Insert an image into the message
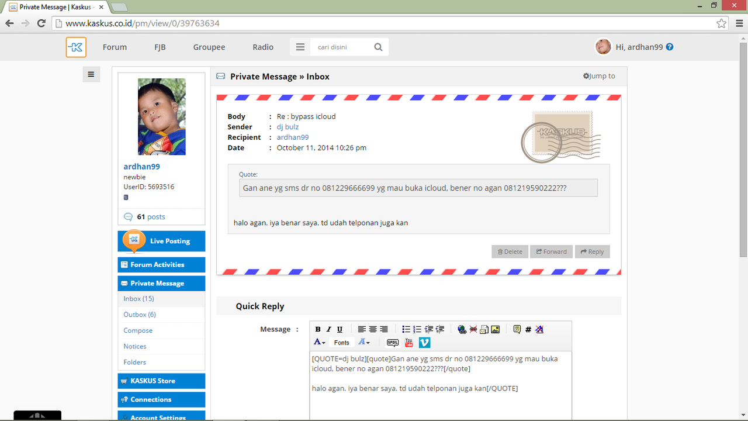748x421 pixels. tap(495, 329)
